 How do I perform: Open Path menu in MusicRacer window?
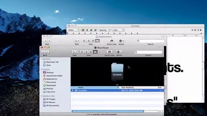(75, 52)
